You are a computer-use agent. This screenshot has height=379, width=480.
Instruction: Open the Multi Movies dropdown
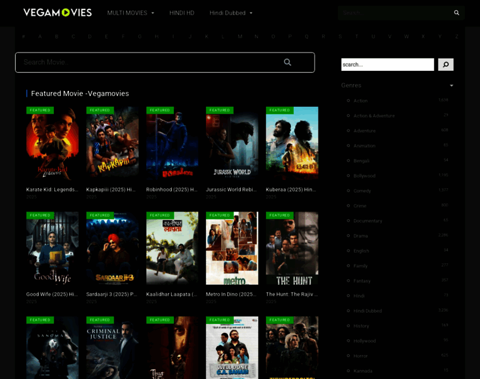click(131, 13)
